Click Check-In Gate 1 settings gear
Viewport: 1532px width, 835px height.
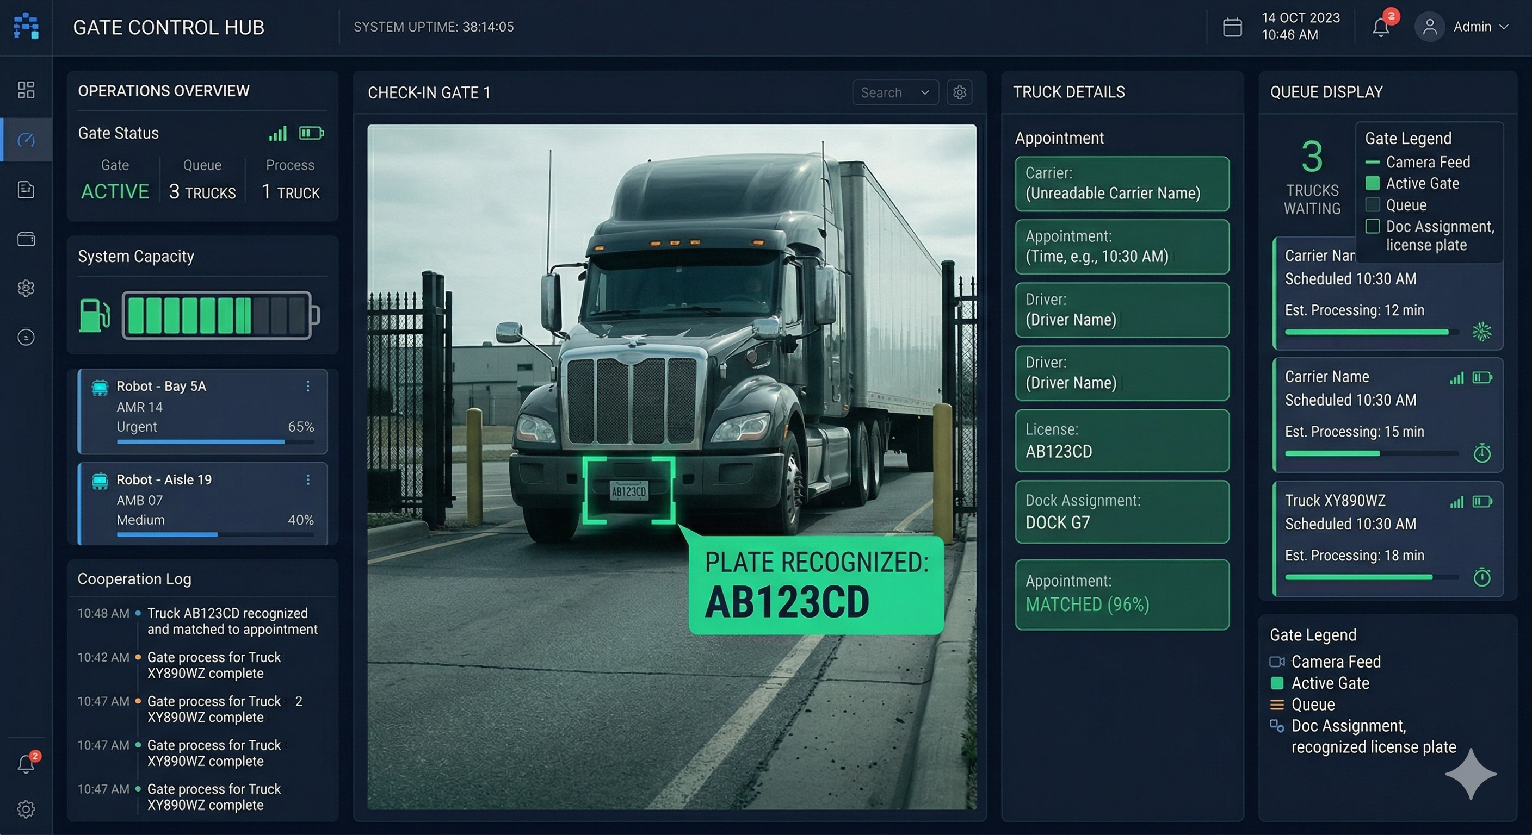[959, 92]
